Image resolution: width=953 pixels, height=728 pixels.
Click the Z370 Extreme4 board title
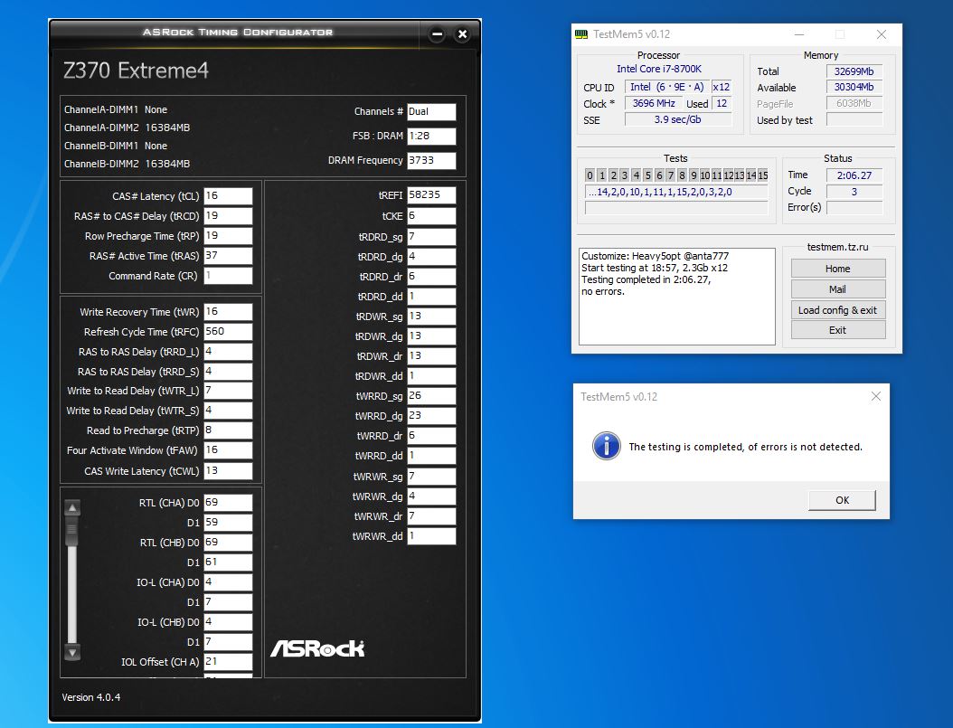point(136,71)
